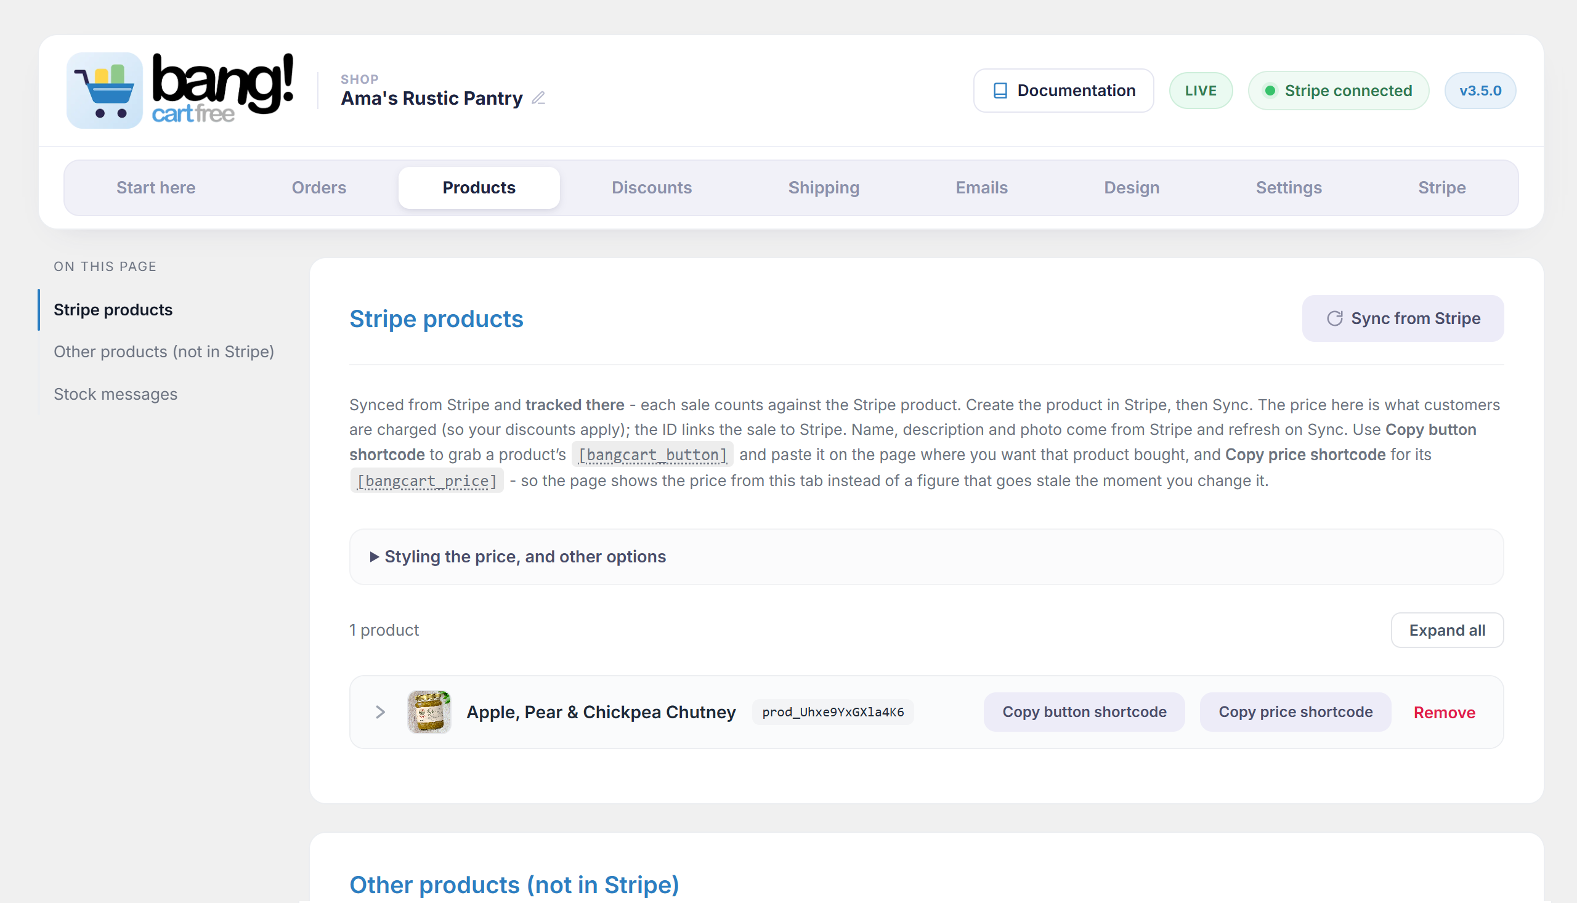Open the chutney product thumbnail

pyautogui.click(x=429, y=712)
